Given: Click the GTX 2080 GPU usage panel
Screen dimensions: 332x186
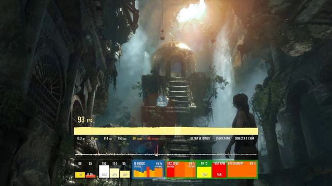Looking at the screenshot, I should pyautogui.click(x=181, y=169).
